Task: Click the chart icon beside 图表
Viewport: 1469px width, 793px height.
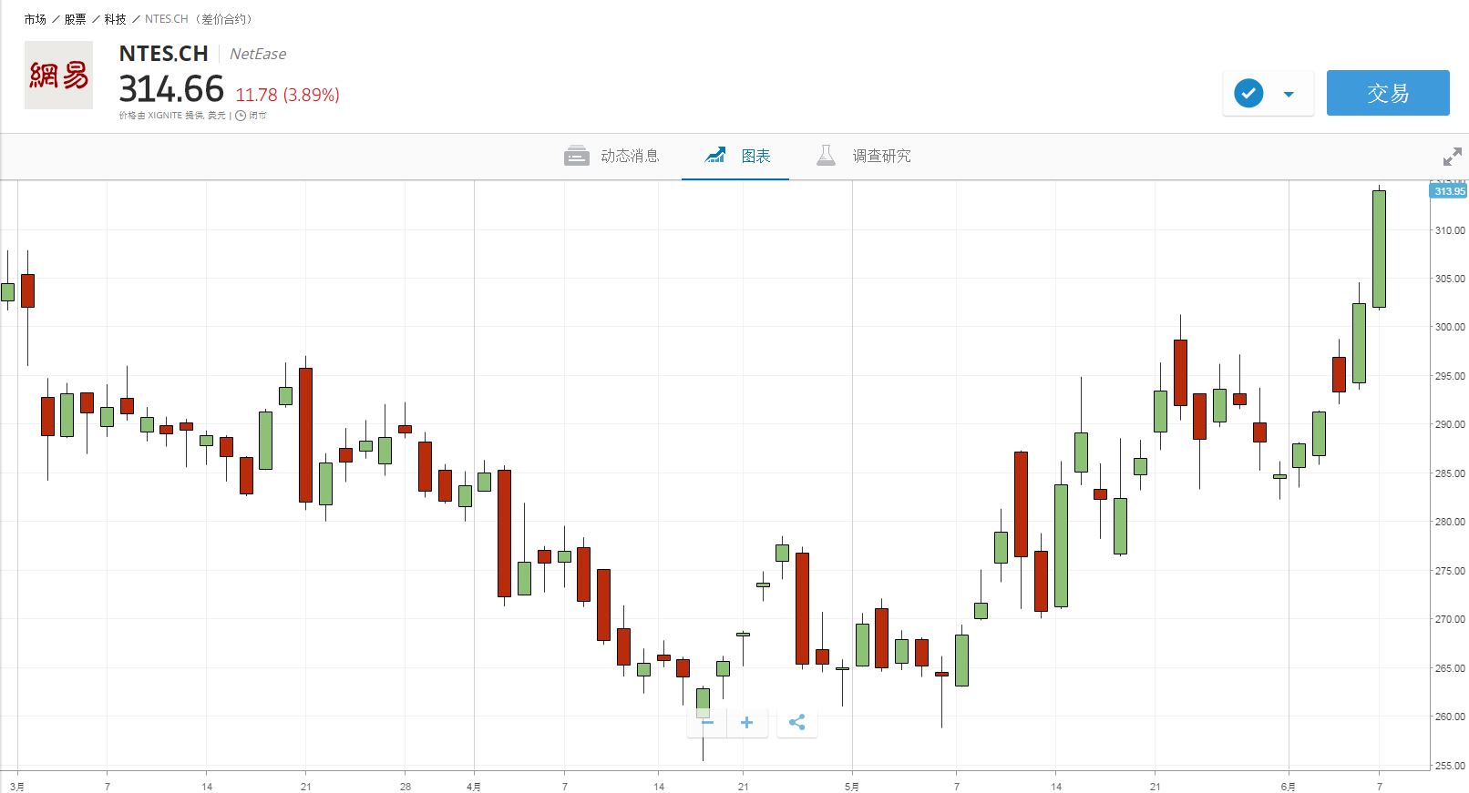Action: point(715,156)
